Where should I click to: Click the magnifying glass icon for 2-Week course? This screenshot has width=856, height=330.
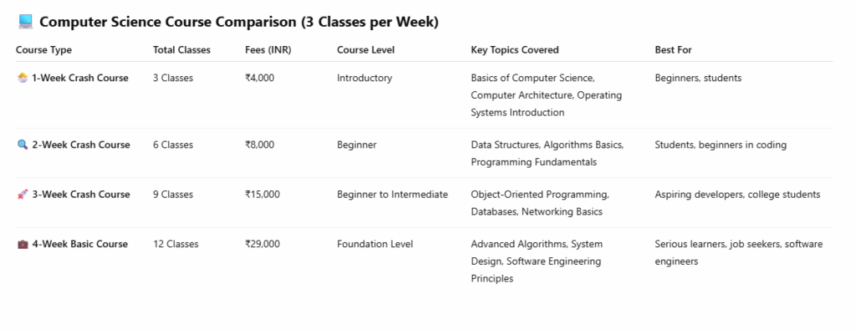[23, 145]
